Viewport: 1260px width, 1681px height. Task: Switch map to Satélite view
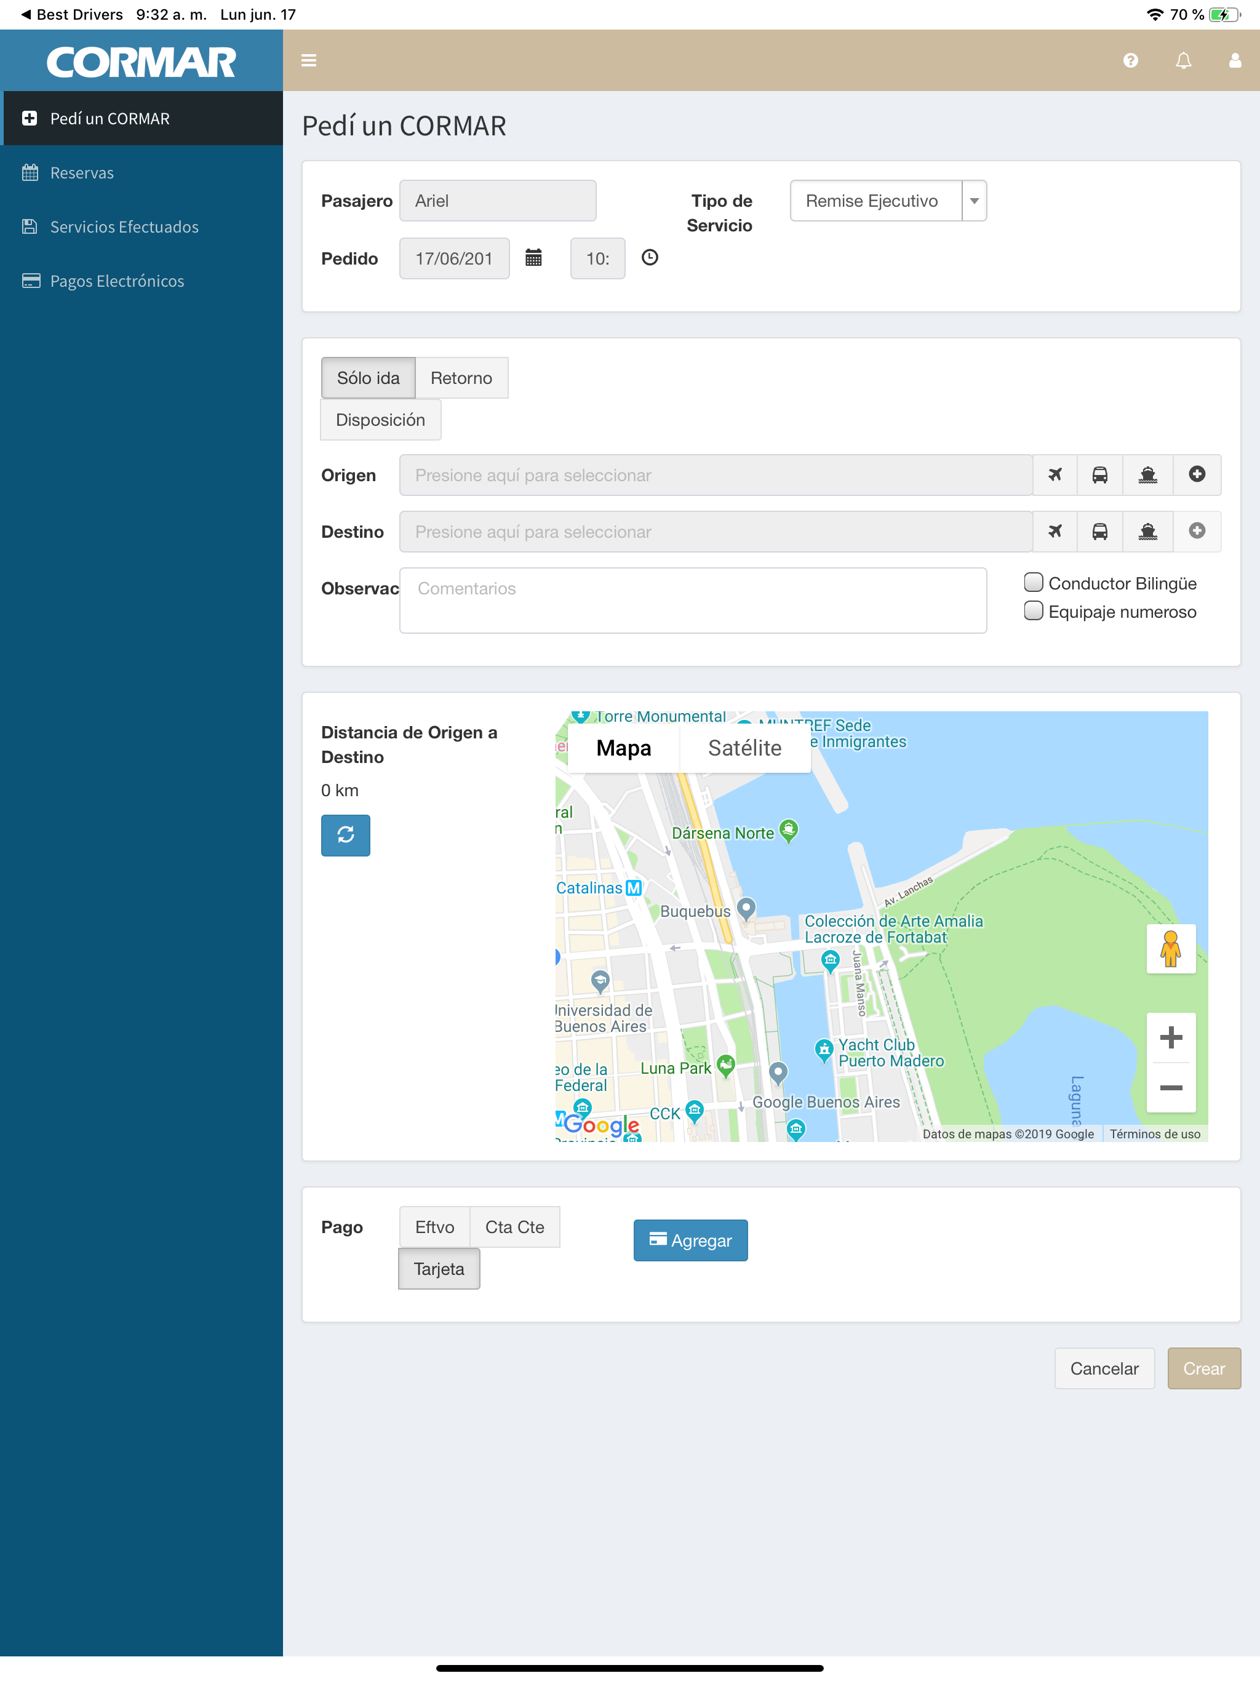[x=745, y=748]
